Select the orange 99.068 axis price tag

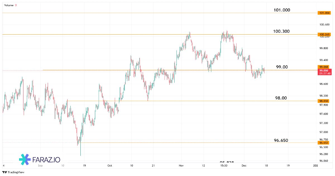point(324,67)
